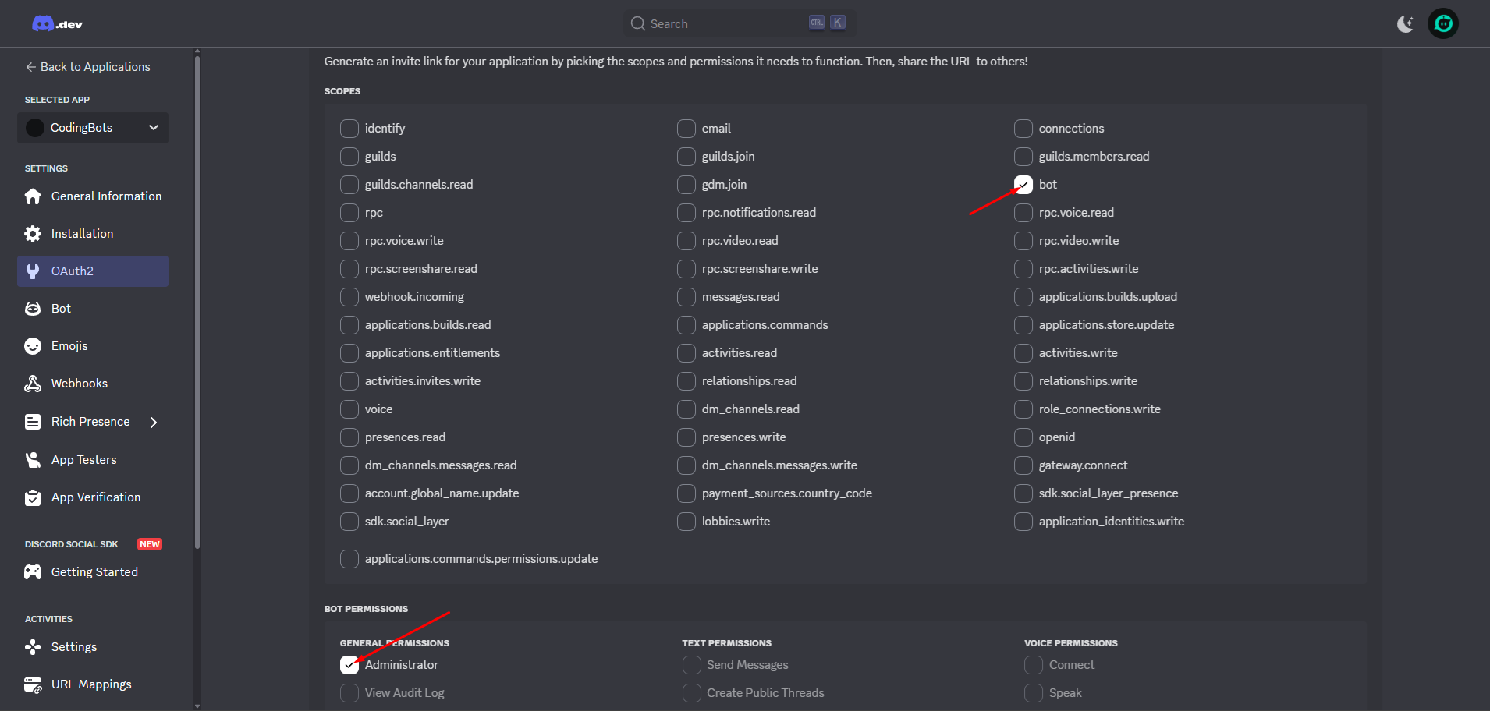The image size is (1490, 711).
Task: Click the search magnifier icon
Action: [x=638, y=23]
